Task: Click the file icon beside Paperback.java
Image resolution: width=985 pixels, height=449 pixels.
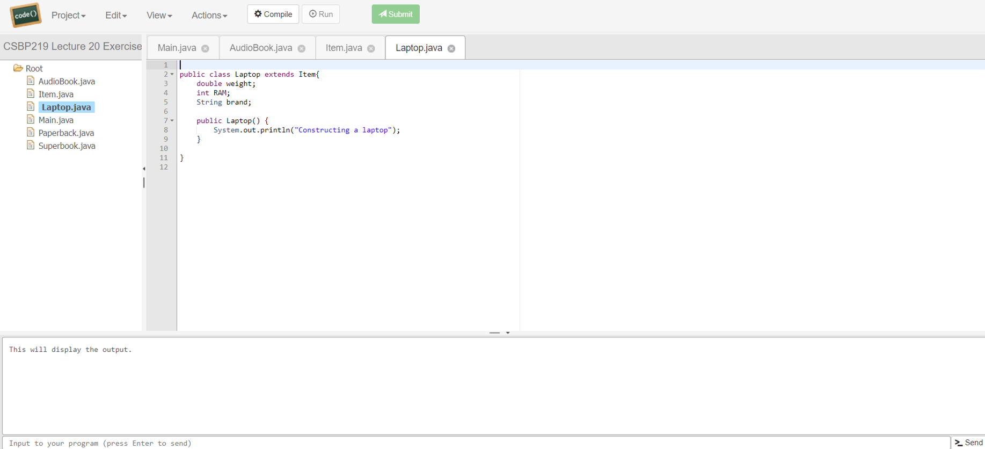Action: tap(31, 133)
